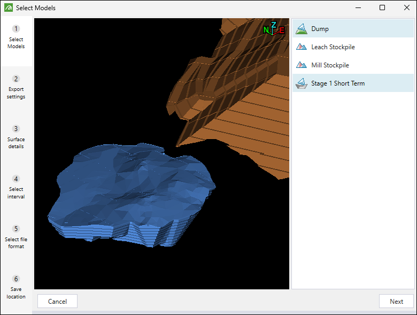The height and width of the screenshot is (315, 417).
Task: Jump to step 3 Surface details
Action: pos(16,137)
